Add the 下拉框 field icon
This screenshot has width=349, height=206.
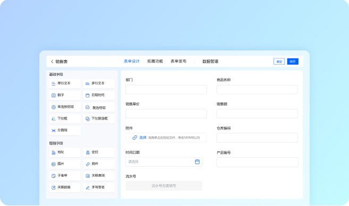pyautogui.click(x=53, y=119)
